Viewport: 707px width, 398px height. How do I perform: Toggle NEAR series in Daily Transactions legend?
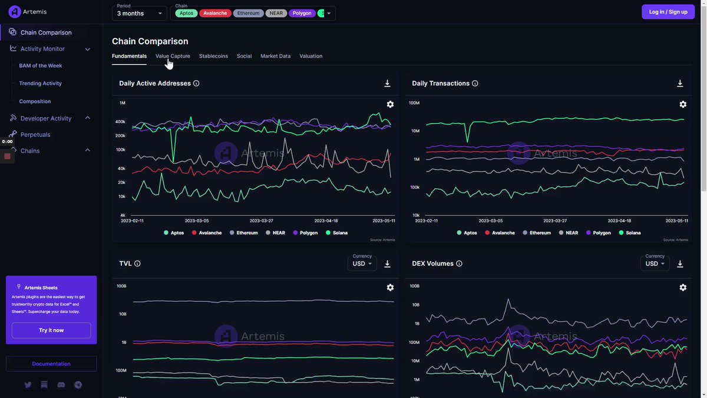pos(568,233)
